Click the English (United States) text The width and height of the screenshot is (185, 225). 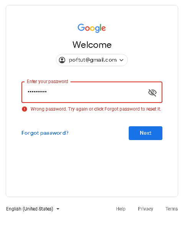tap(29, 209)
